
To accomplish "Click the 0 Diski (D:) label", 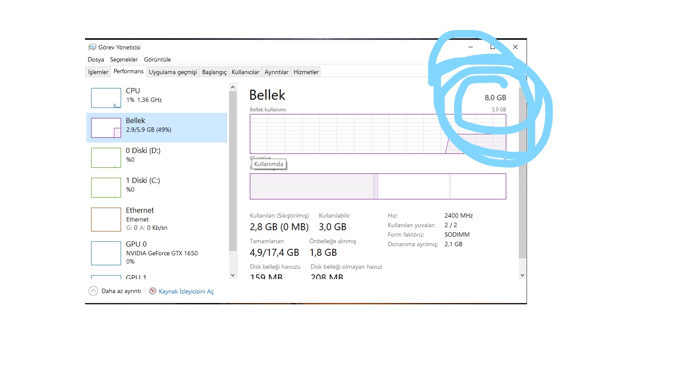I will click(x=143, y=150).
